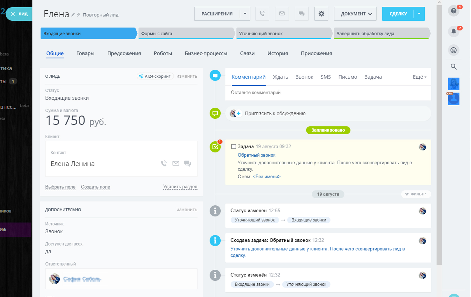Click the phone call icon in top toolbar
The width and height of the screenshot is (471, 297).
click(x=262, y=14)
